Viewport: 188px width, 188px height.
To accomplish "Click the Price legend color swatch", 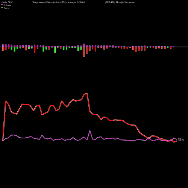I will coord(2,8).
